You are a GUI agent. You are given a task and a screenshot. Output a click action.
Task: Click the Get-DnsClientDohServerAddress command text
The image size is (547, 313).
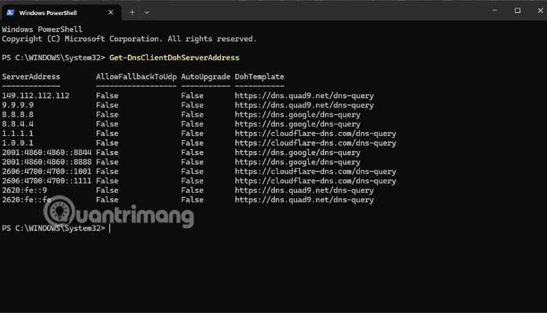(x=174, y=58)
